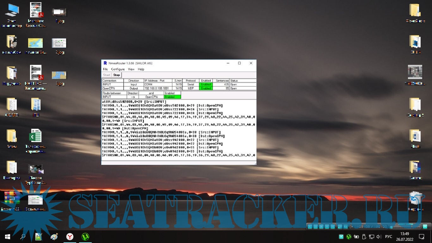Click the Stop button
The height and width of the screenshot is (243, 432).
[x=117, y=75]
